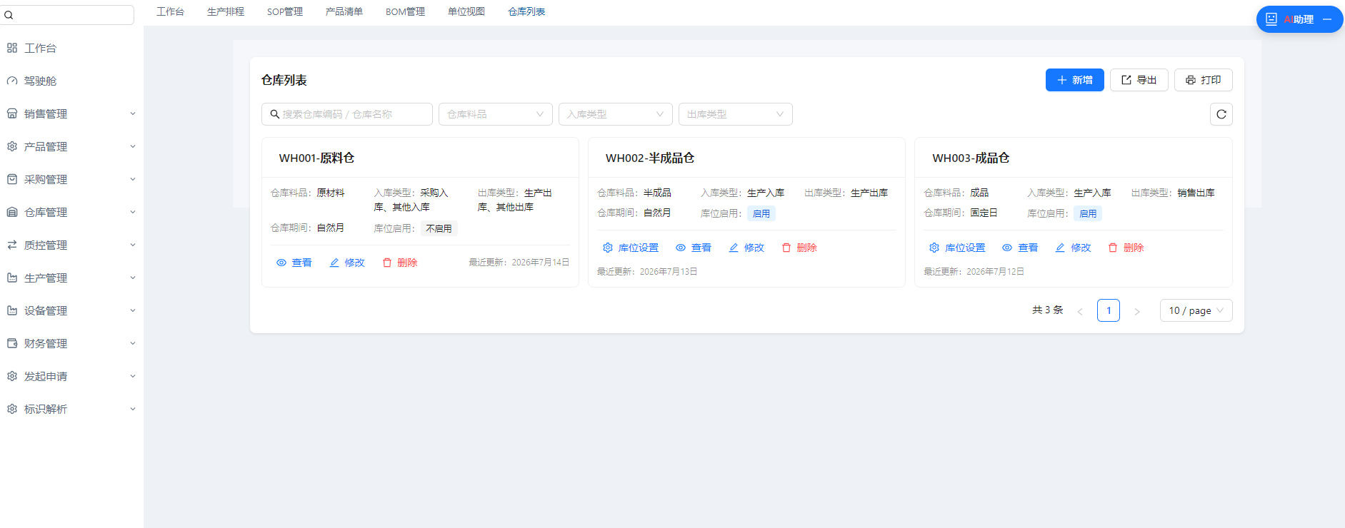The height and width of the screenshot is (528, 1345).
Task: Expand 财务管理 in the sidebar
Action: coord(71,343)
